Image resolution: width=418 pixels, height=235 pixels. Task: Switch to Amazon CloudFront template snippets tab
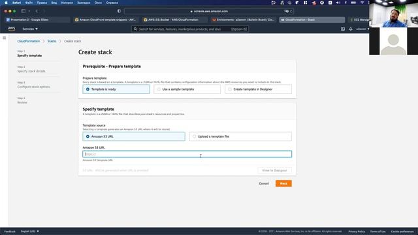pos(106,20)
